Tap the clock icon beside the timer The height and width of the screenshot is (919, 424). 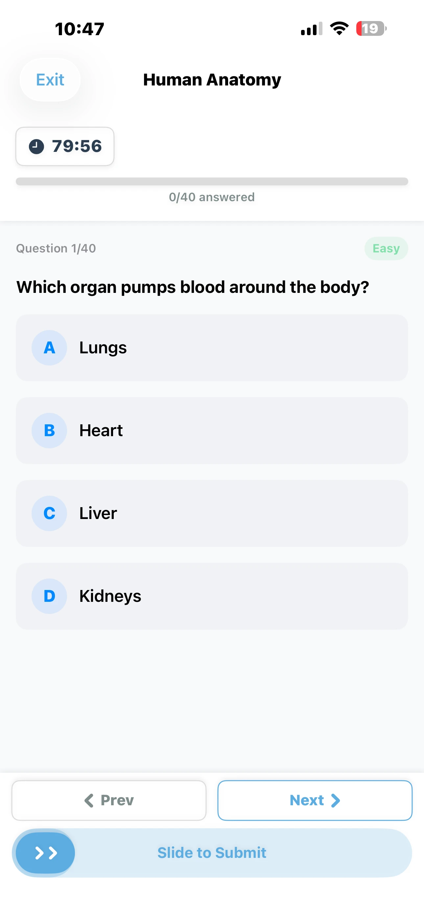pyautogui.click(x=36, y=146)
